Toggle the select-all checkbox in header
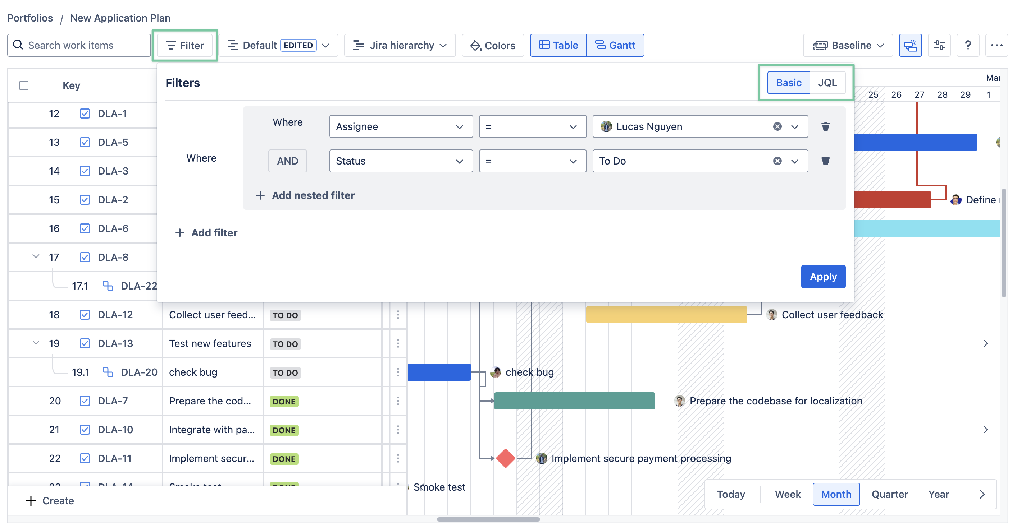Image resolution: width=1017 pixels, height=523 pixels. (x=24, y=85)
